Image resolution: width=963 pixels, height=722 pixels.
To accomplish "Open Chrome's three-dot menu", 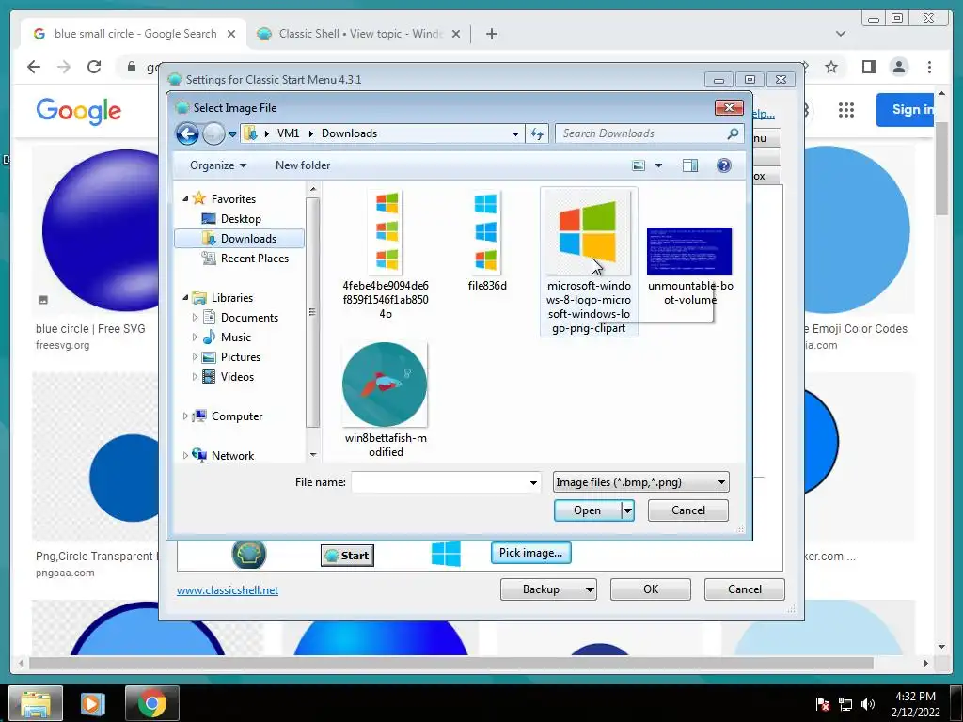I will point(930,67).
